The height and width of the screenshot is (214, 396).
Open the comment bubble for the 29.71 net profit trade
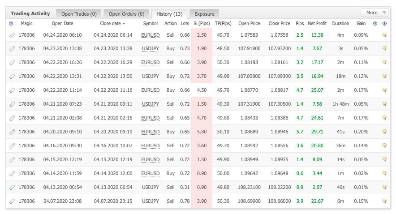384,132
